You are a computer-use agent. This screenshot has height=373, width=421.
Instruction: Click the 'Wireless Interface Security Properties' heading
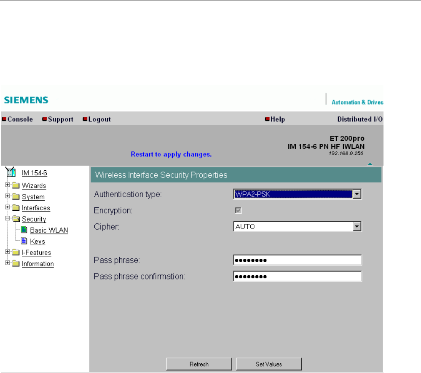coord(161,175)
